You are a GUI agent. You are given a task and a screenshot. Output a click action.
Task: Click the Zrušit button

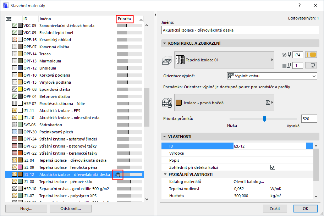(275, 209)
